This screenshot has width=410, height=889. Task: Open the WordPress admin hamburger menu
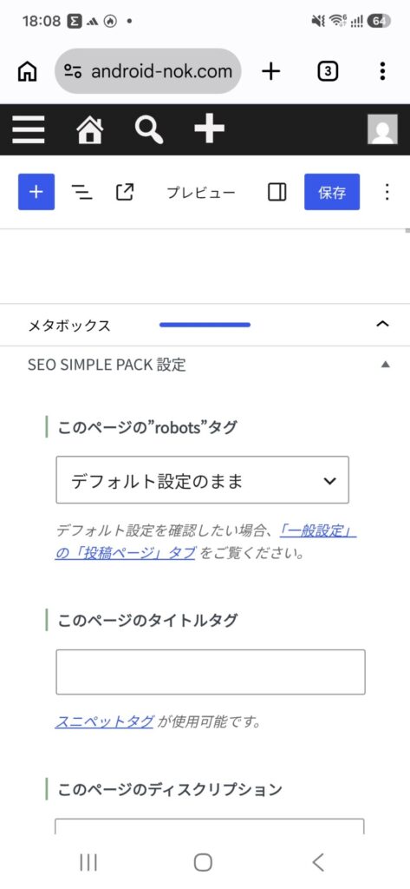28,129
